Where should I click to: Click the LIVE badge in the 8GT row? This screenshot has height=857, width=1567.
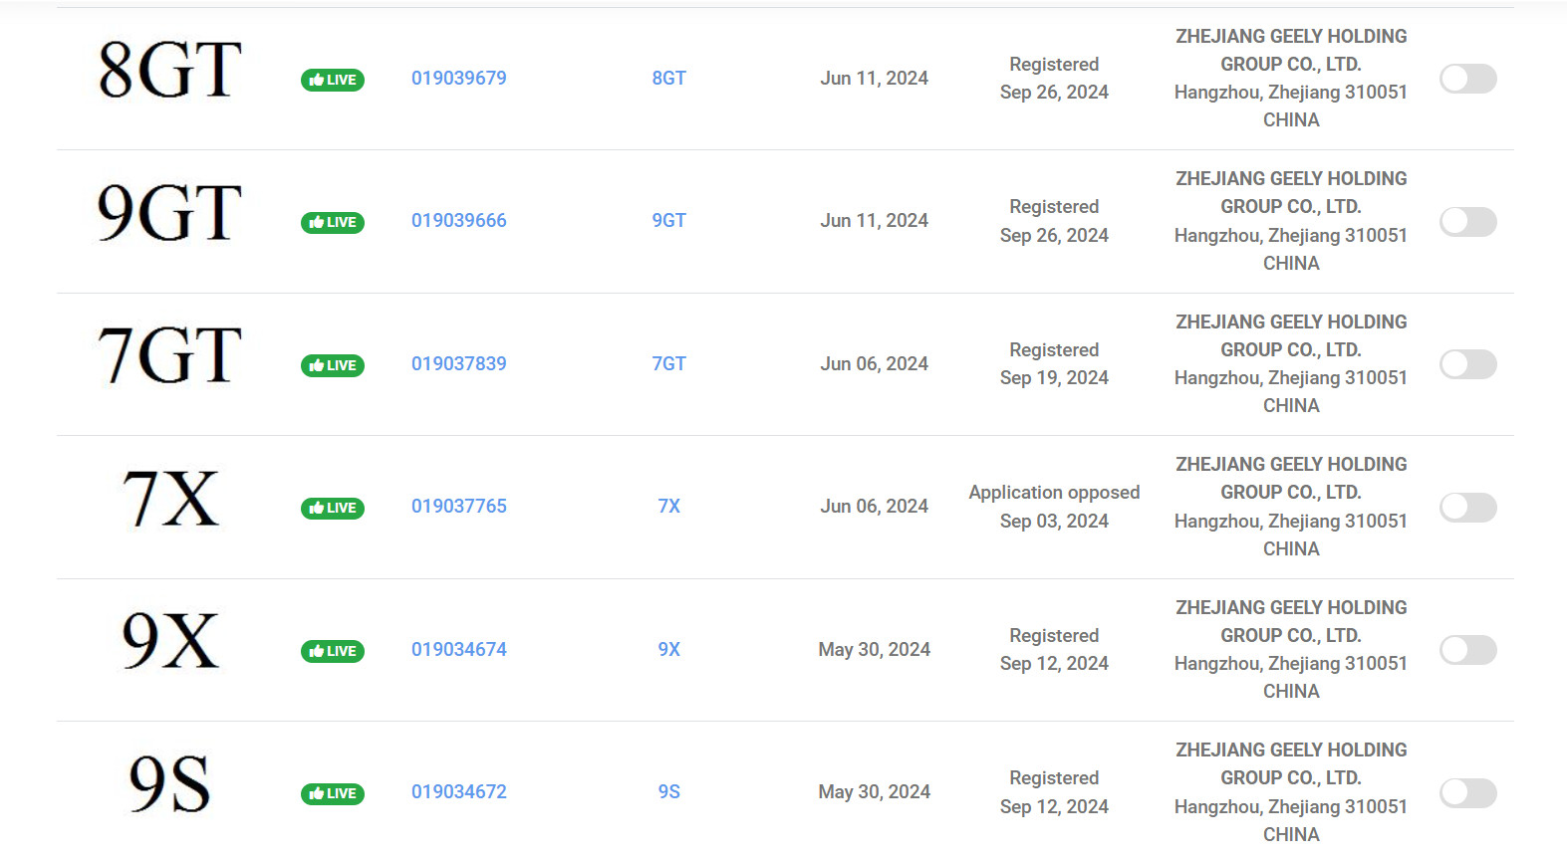coord(333,80)
